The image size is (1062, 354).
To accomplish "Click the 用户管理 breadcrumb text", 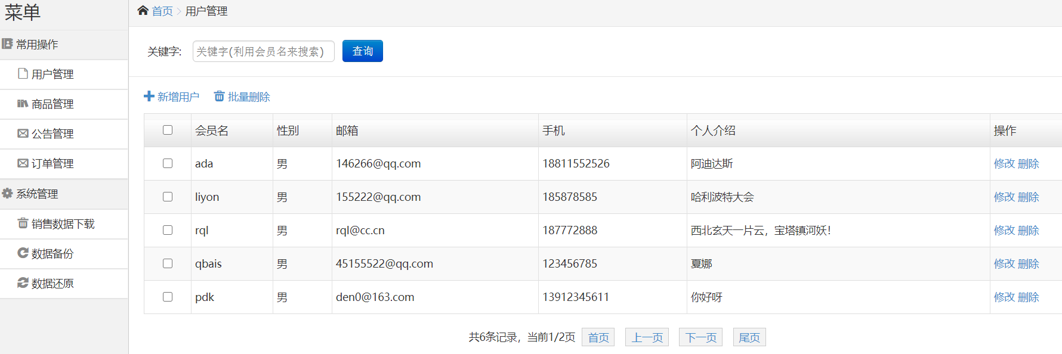I will pyautogui.click(x=206, y=11).
